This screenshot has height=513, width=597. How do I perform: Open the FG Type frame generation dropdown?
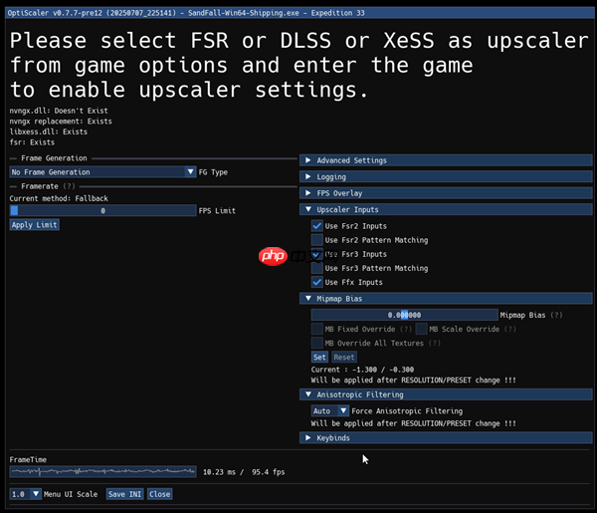tap(102, 172)
